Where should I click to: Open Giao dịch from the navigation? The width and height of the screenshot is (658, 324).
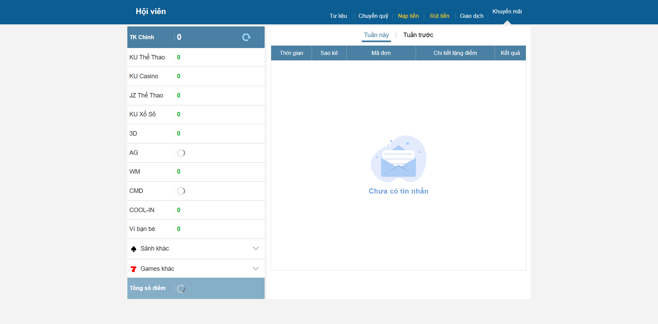coord(471,16)
